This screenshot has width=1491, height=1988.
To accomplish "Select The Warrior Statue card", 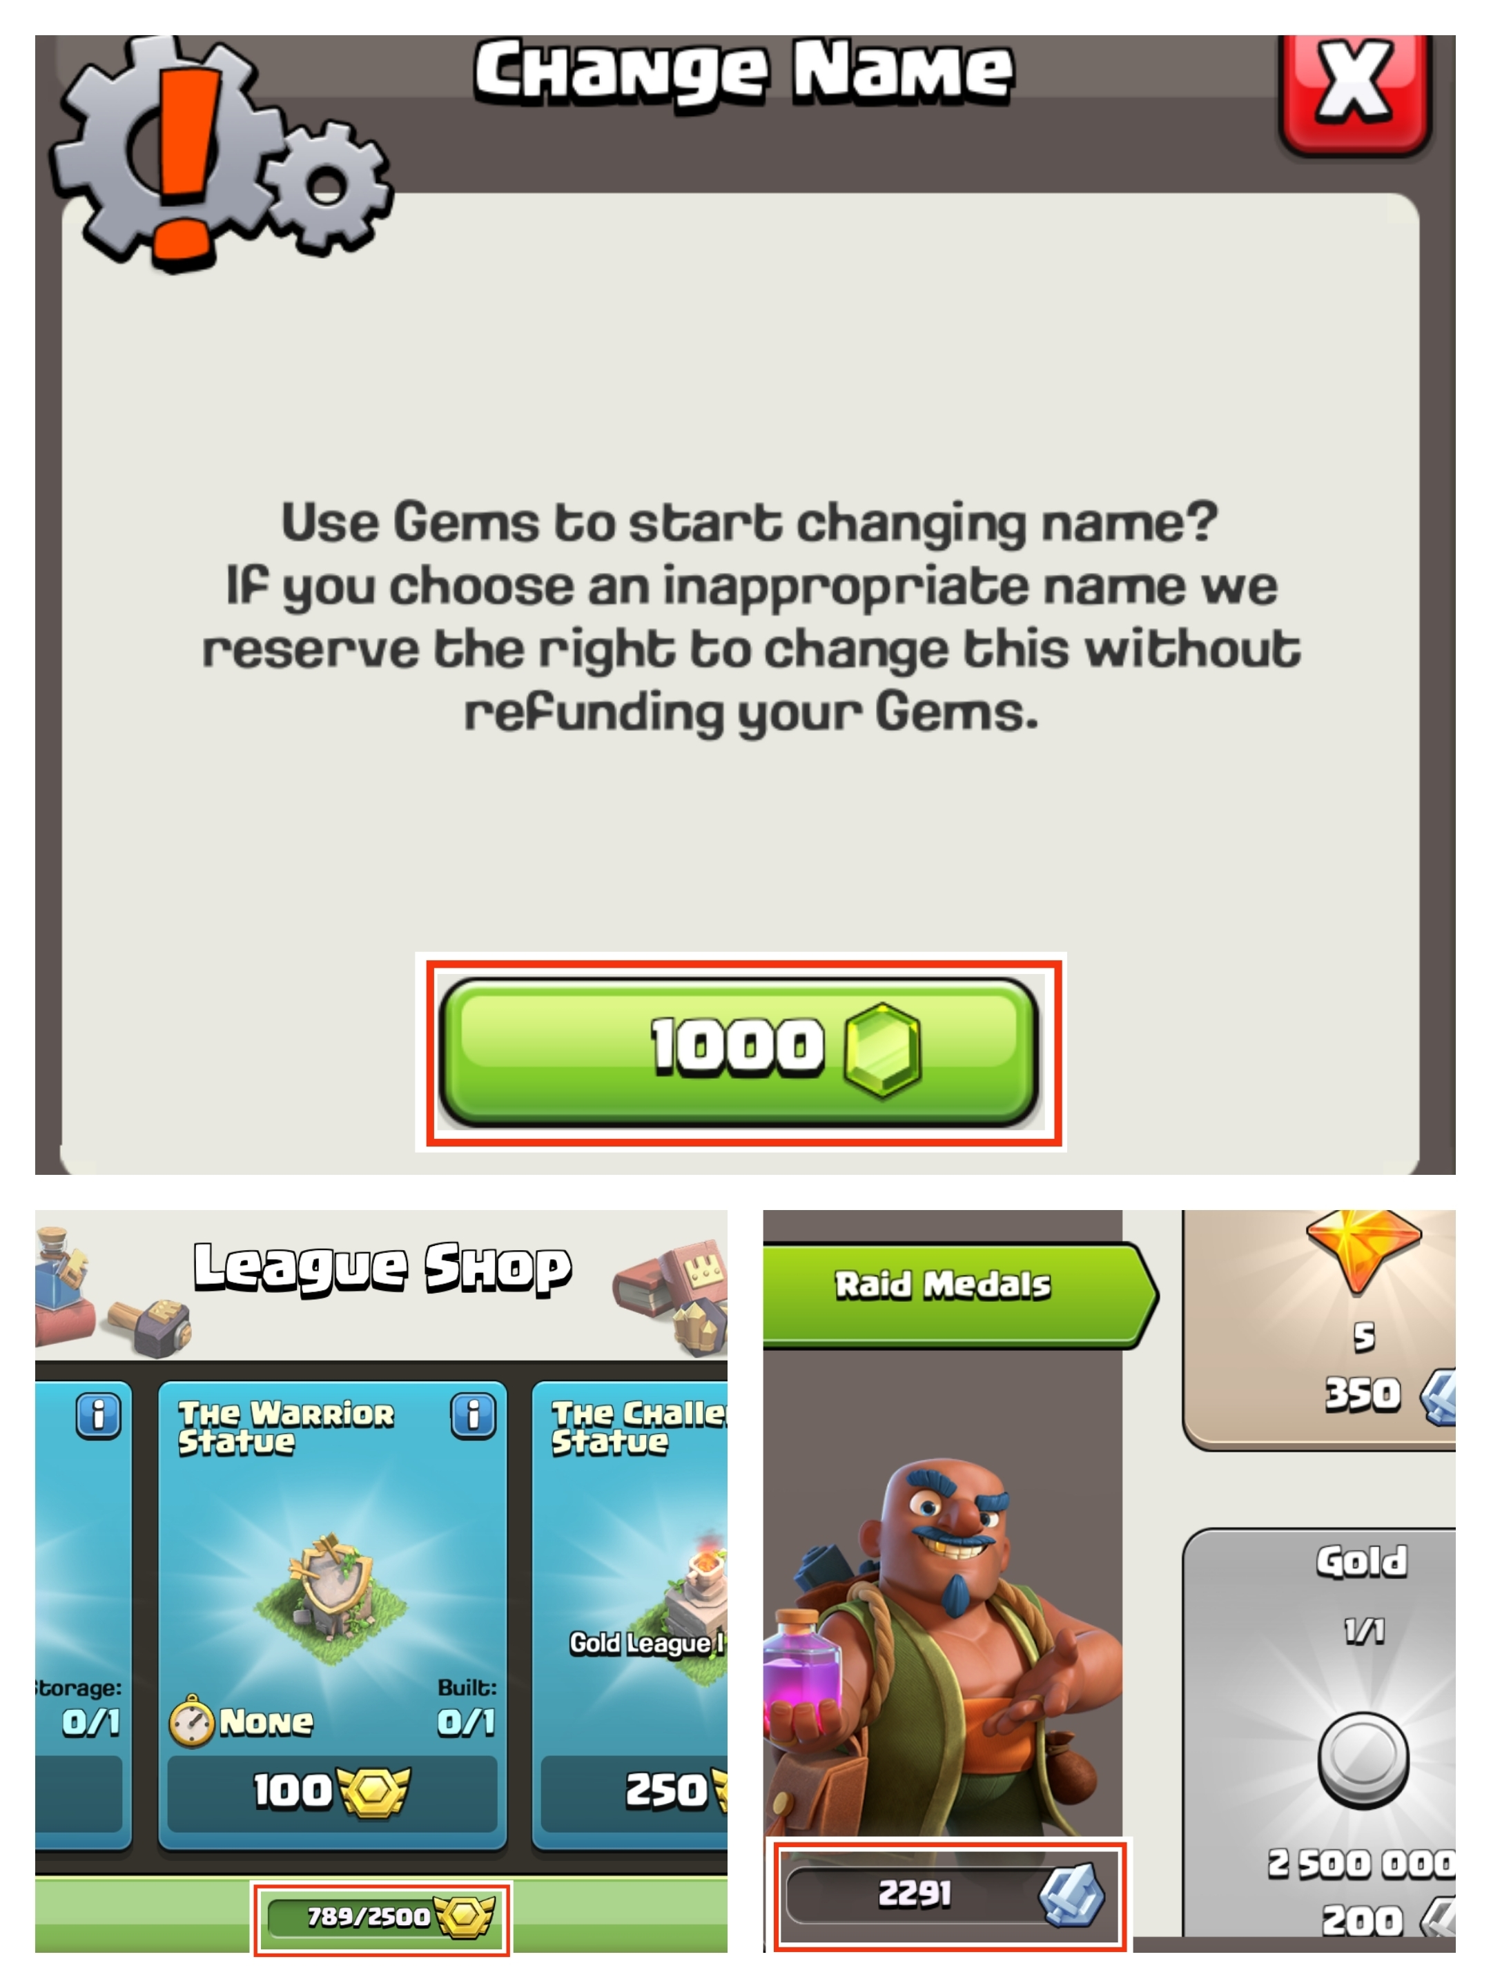I will pos(333,1614).
